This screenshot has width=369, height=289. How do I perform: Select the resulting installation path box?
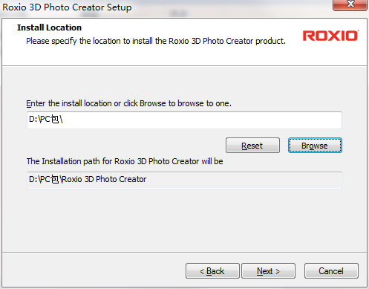point(184,180)
